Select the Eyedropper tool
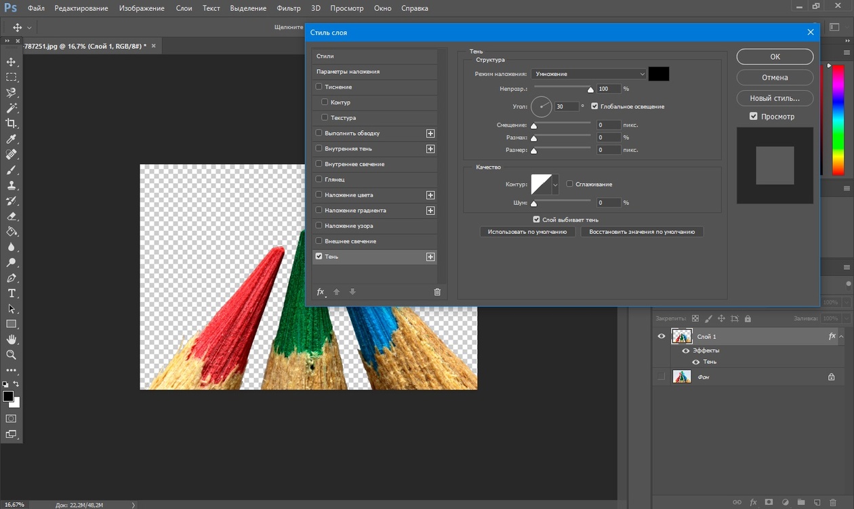 coord(12,139)
